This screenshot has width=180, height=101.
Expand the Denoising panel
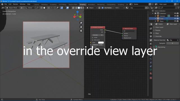[161, 47]
